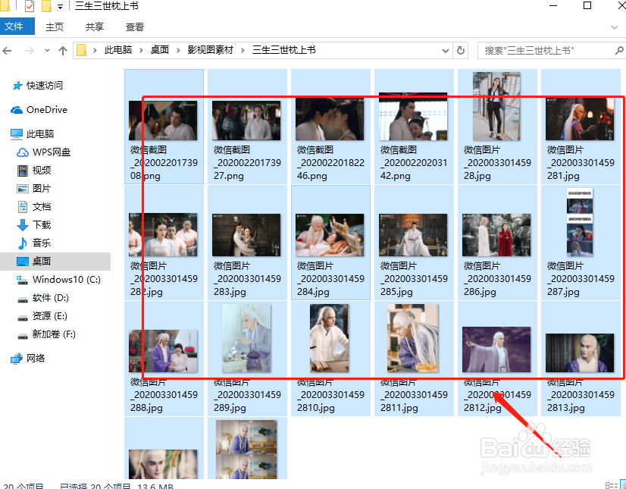The height and width of the screenshot is (489, 626).
Task: Expand path chevron after 桌面
Action: pos(178,50)
